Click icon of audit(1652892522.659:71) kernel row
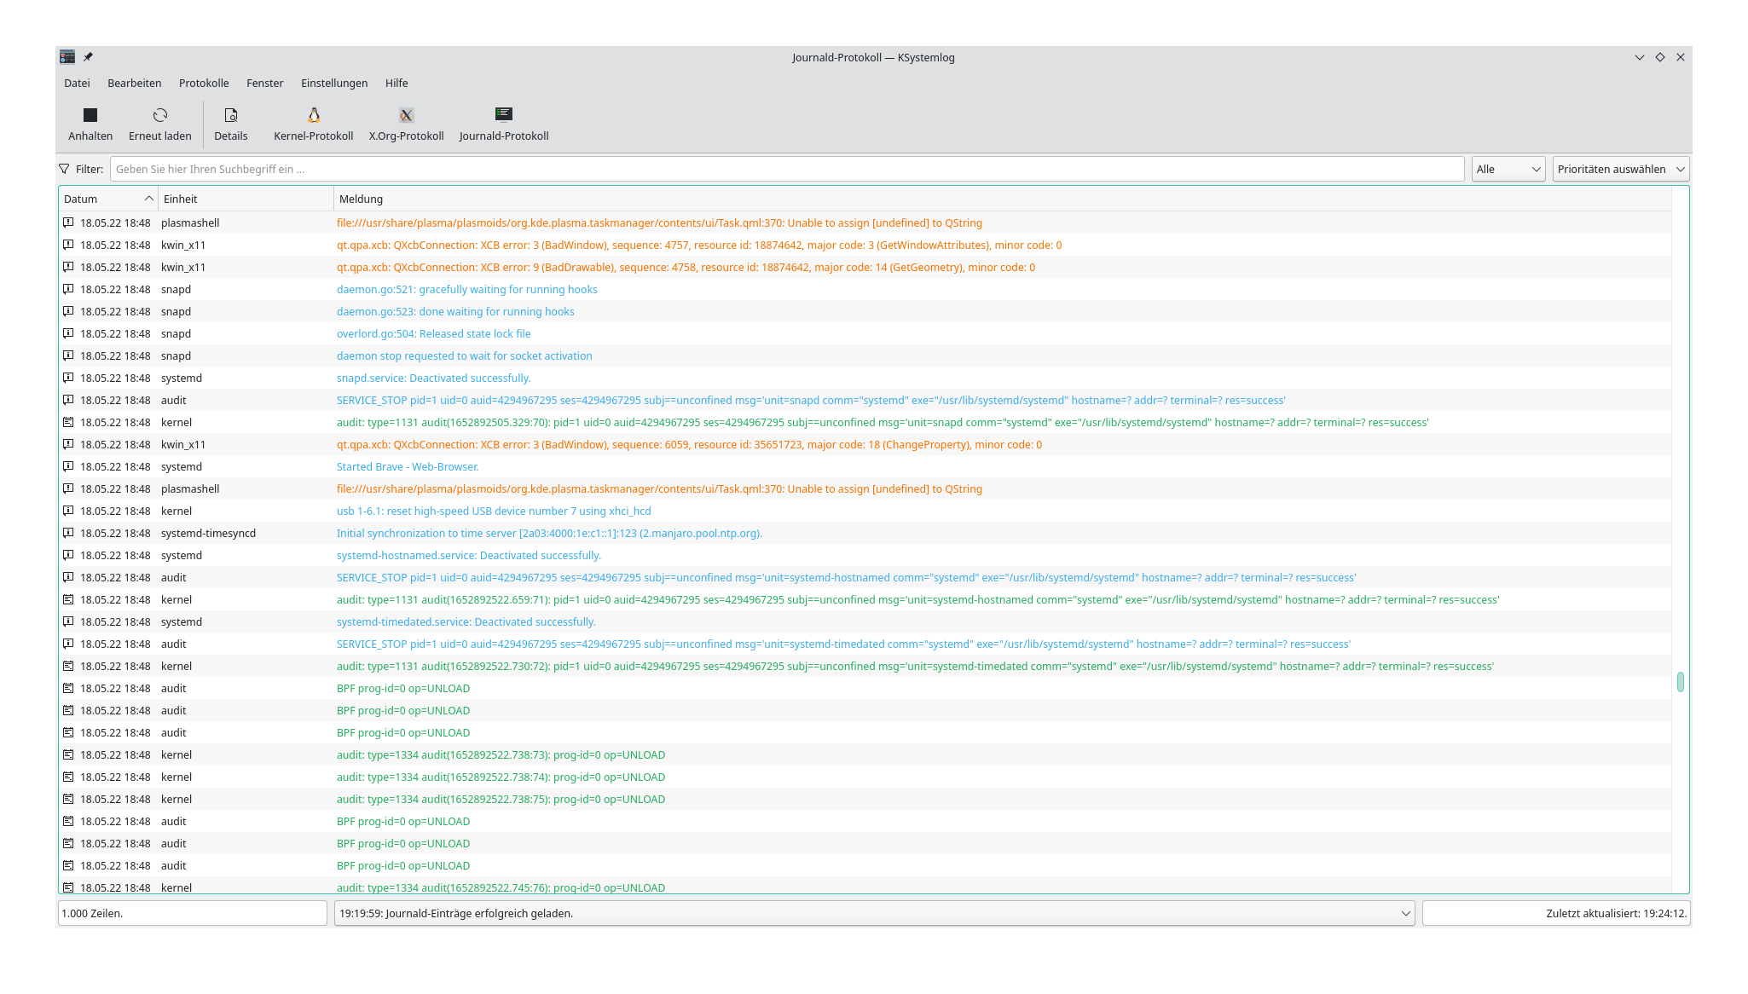 coord(68,599)
